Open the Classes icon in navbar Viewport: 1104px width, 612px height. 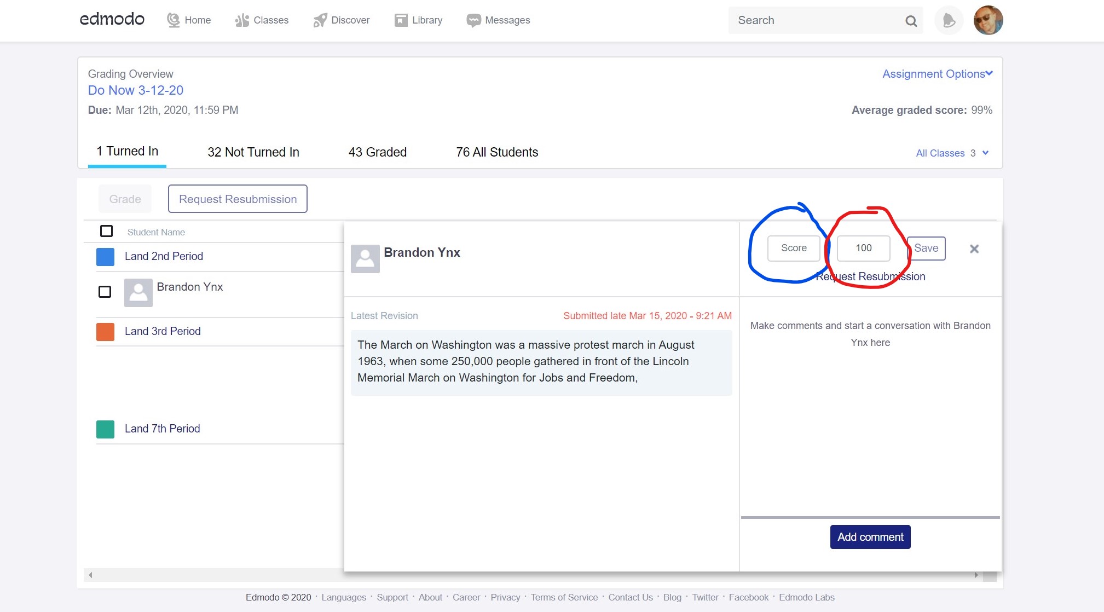(242, 20)
